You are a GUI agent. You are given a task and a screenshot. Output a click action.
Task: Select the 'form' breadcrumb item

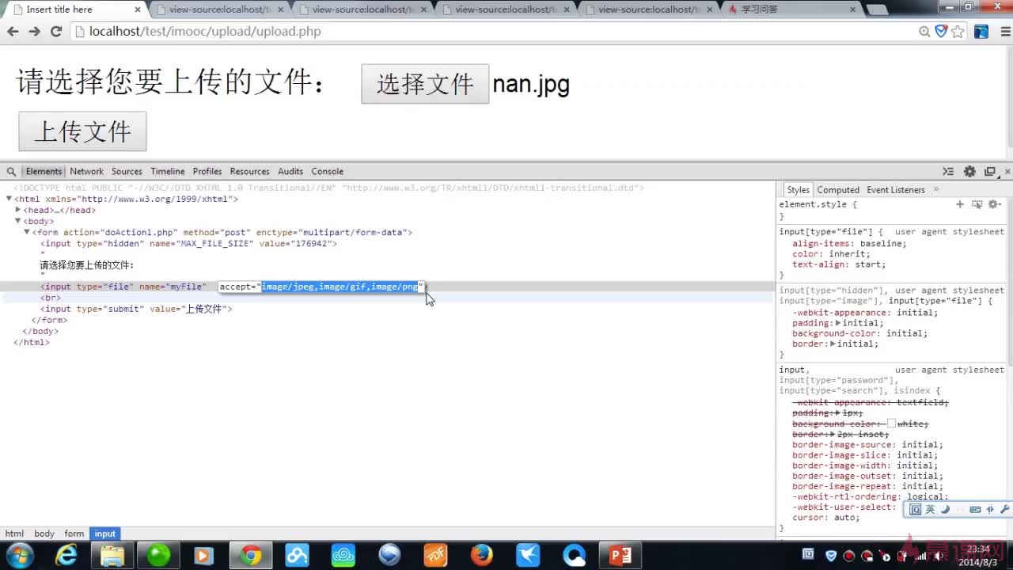pos(74,534)
